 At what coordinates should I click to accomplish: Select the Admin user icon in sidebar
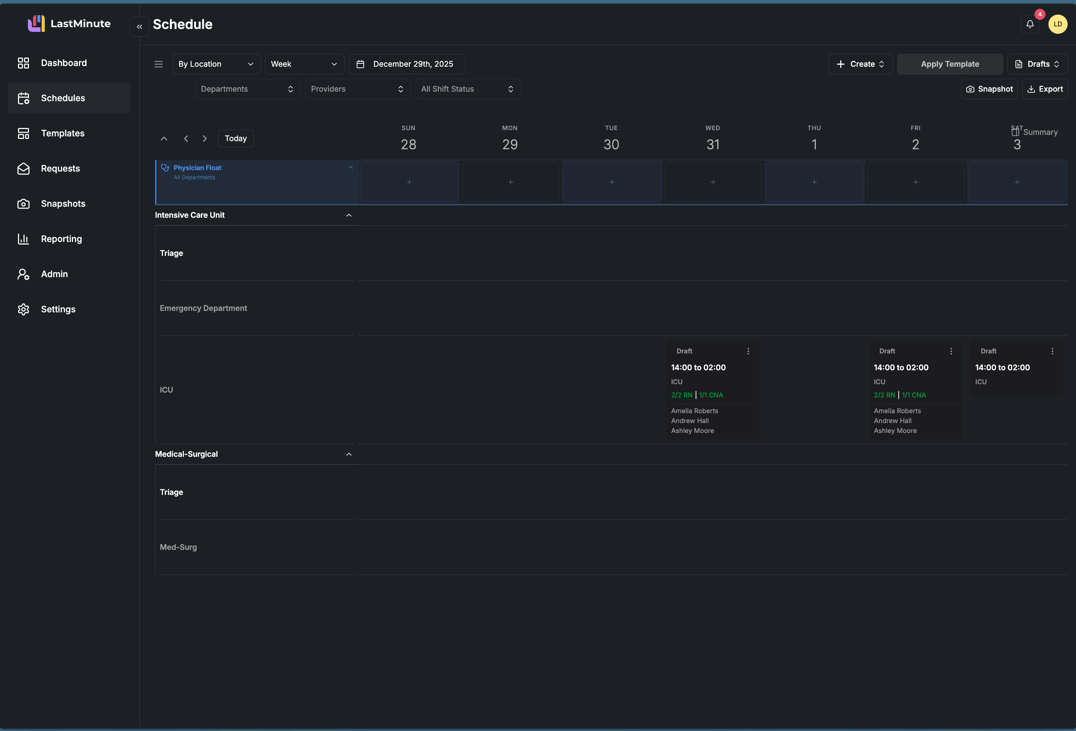(x=23, y=274)
